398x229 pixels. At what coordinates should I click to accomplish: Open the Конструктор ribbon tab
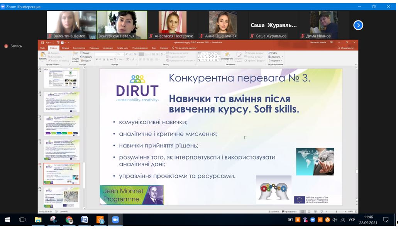tap(79, 48)
